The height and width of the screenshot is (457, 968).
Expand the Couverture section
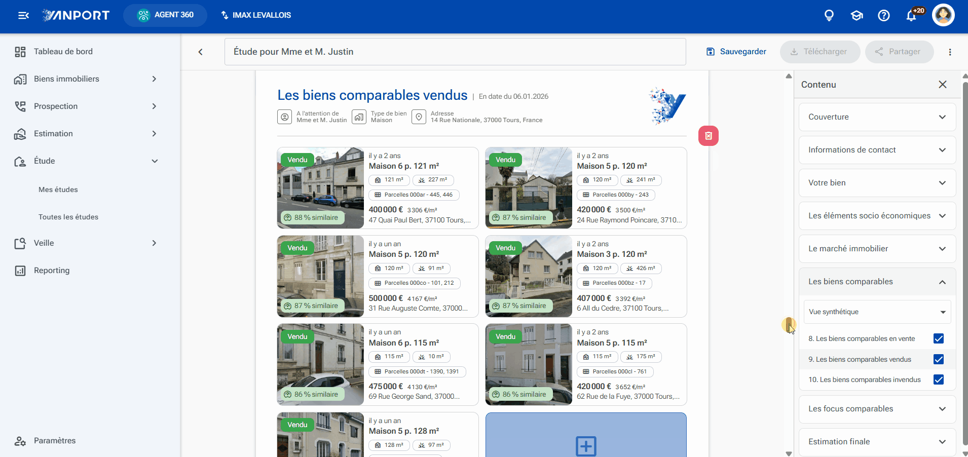pyautogui.click(x=877, y=117)
